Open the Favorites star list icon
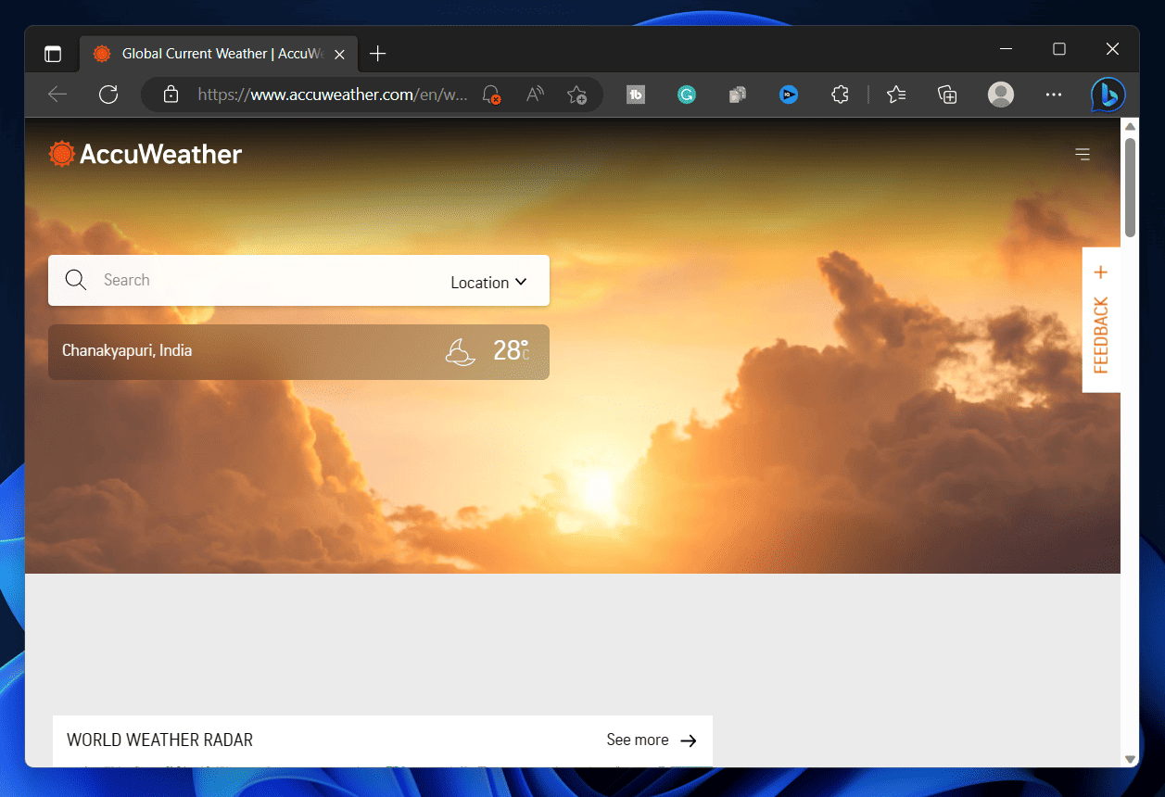1165x797 pixels. [x=895, y=95]
